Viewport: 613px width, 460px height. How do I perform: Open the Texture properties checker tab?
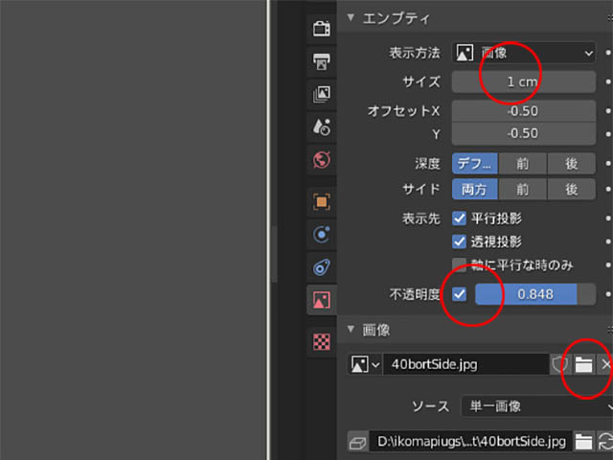click(x=322, y=342)
